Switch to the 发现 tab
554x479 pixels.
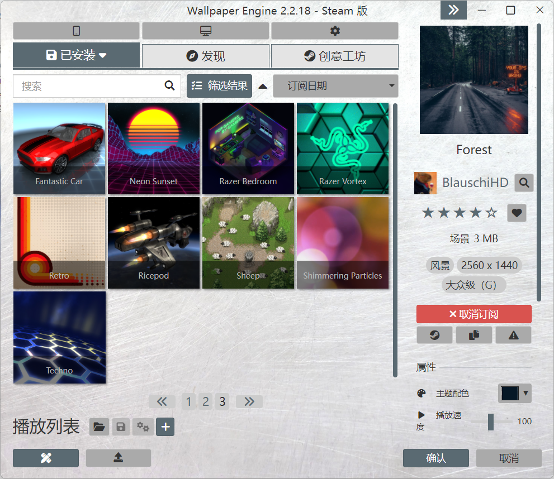pos(205,56)
